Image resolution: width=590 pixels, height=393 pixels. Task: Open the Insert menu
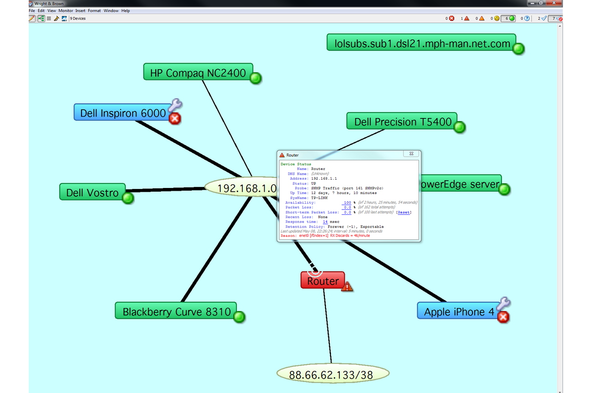[x=81, y=11]
